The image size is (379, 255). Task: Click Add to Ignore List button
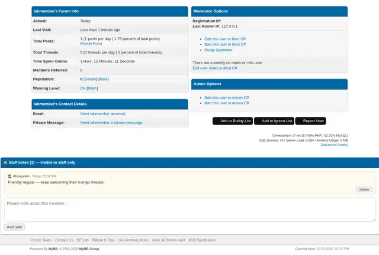(x=274, y=121)
